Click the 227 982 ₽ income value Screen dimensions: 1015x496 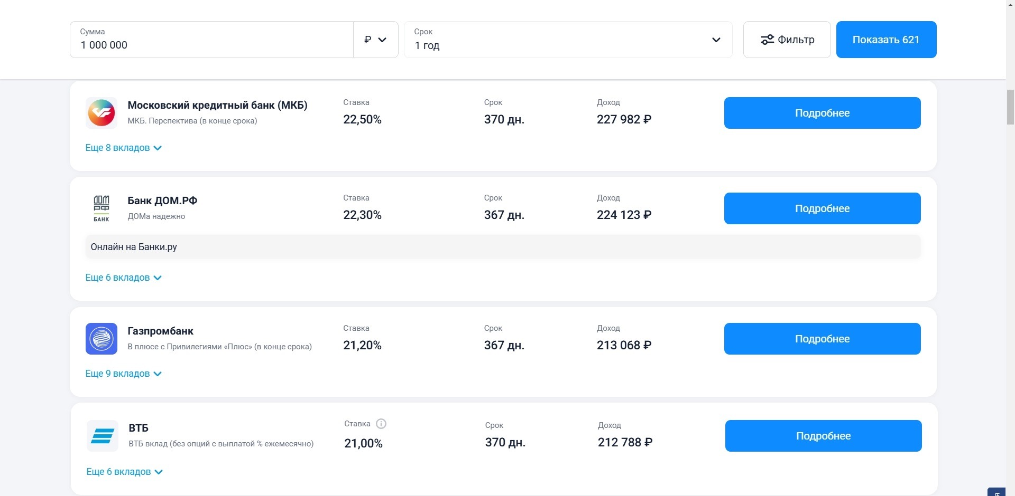click(x=624, y=120)
